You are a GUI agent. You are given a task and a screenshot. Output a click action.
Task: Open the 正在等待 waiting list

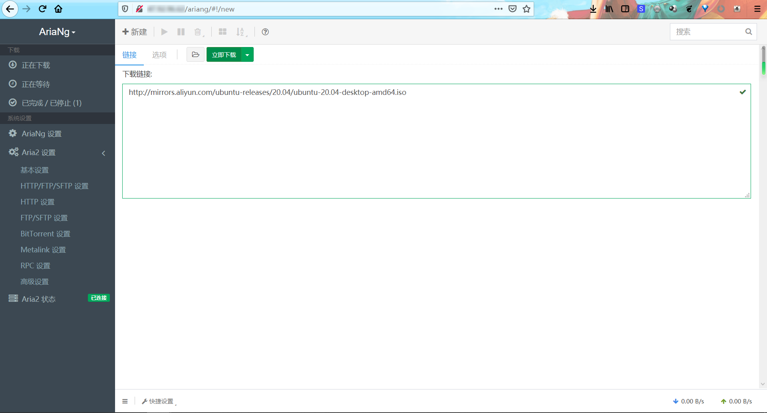point(58,84)
